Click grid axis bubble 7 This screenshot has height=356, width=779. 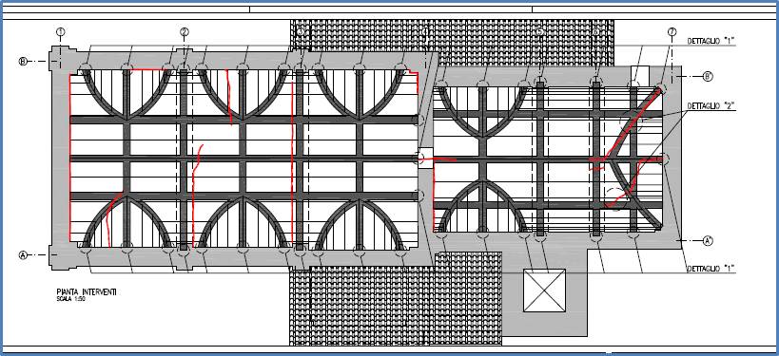672,32
